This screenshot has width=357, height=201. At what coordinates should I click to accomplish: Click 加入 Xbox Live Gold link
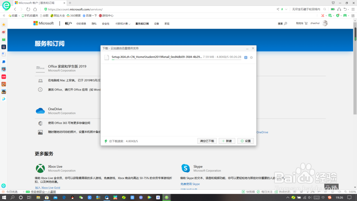[x=47, y=188]
